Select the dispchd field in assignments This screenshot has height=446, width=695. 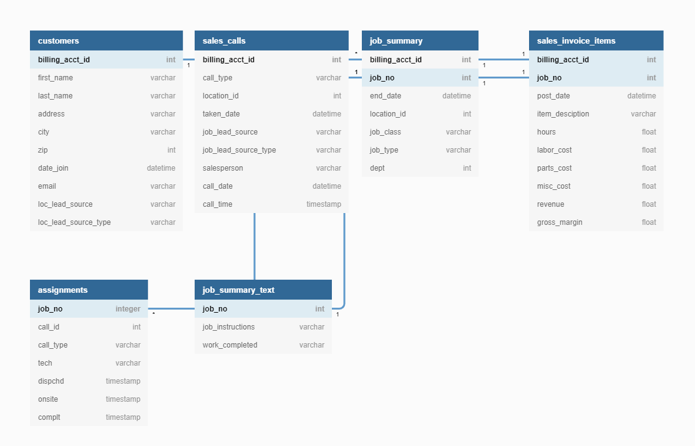89,381
